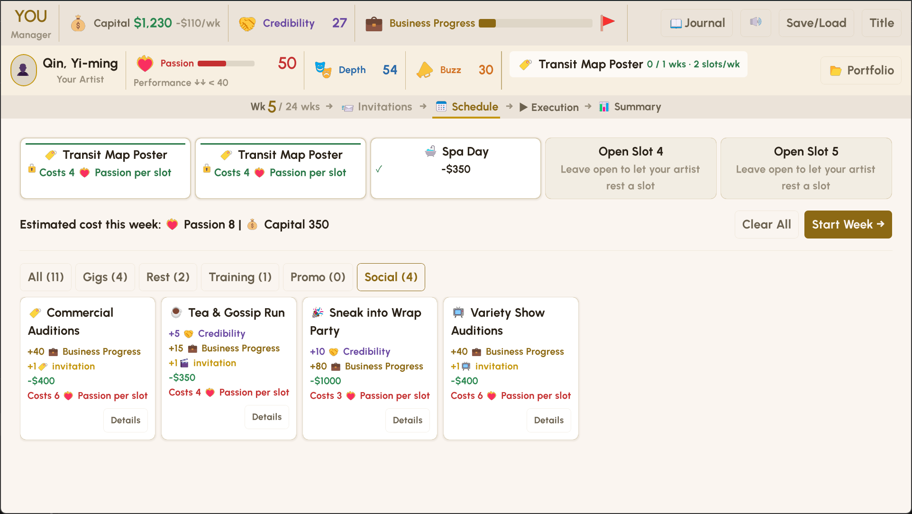Toggle the Spa Day slot checkmark

pyautogui.click(x=379, y=169)
